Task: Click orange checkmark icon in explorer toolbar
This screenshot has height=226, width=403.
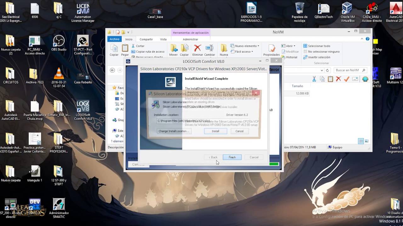Action: pos(347,79)
